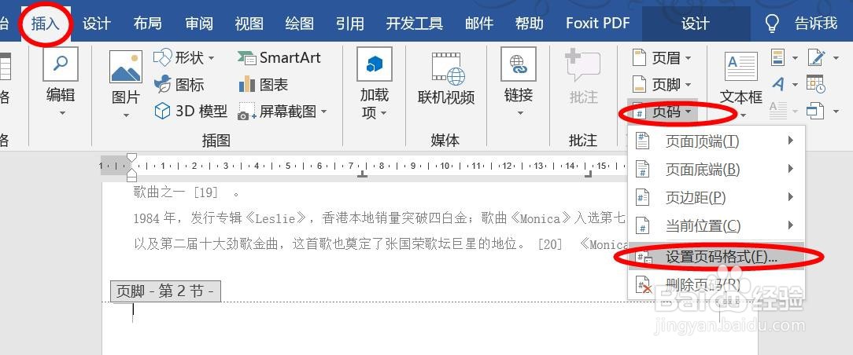853x355 pixels.
Task: Click the line starting 1984 年,发行专辑
Action: pos(379,218)
